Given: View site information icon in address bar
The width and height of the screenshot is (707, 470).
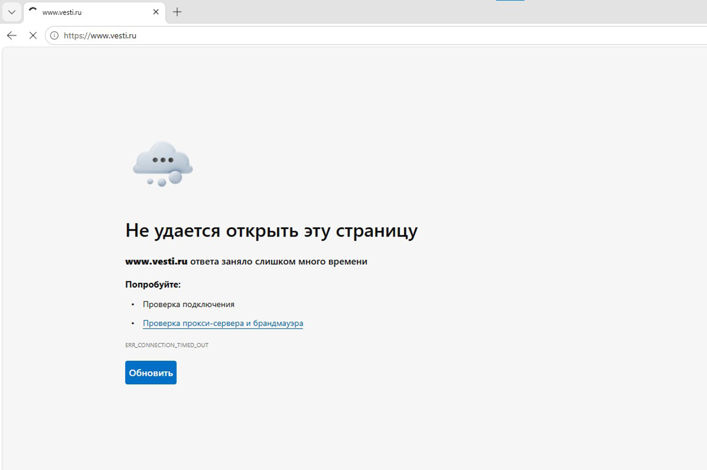Looking at the screenshot, I should pos(54,35).
